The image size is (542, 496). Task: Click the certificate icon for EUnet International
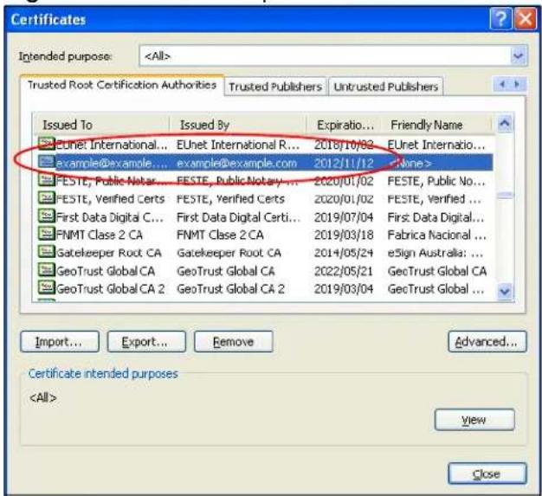pyautogui.click(x=46, y=144)
